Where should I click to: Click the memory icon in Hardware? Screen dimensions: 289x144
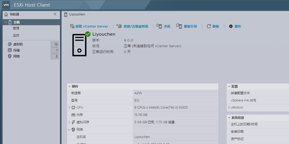point(73,115)
